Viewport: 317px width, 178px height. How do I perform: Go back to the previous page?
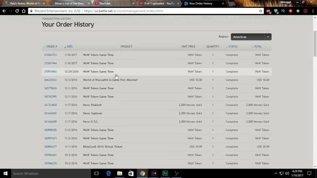click(x=4, y=11)
